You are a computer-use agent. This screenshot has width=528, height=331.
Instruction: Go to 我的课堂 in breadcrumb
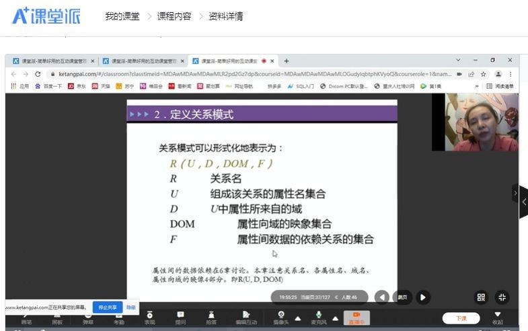pyautogui.click(x=122, y=16)
